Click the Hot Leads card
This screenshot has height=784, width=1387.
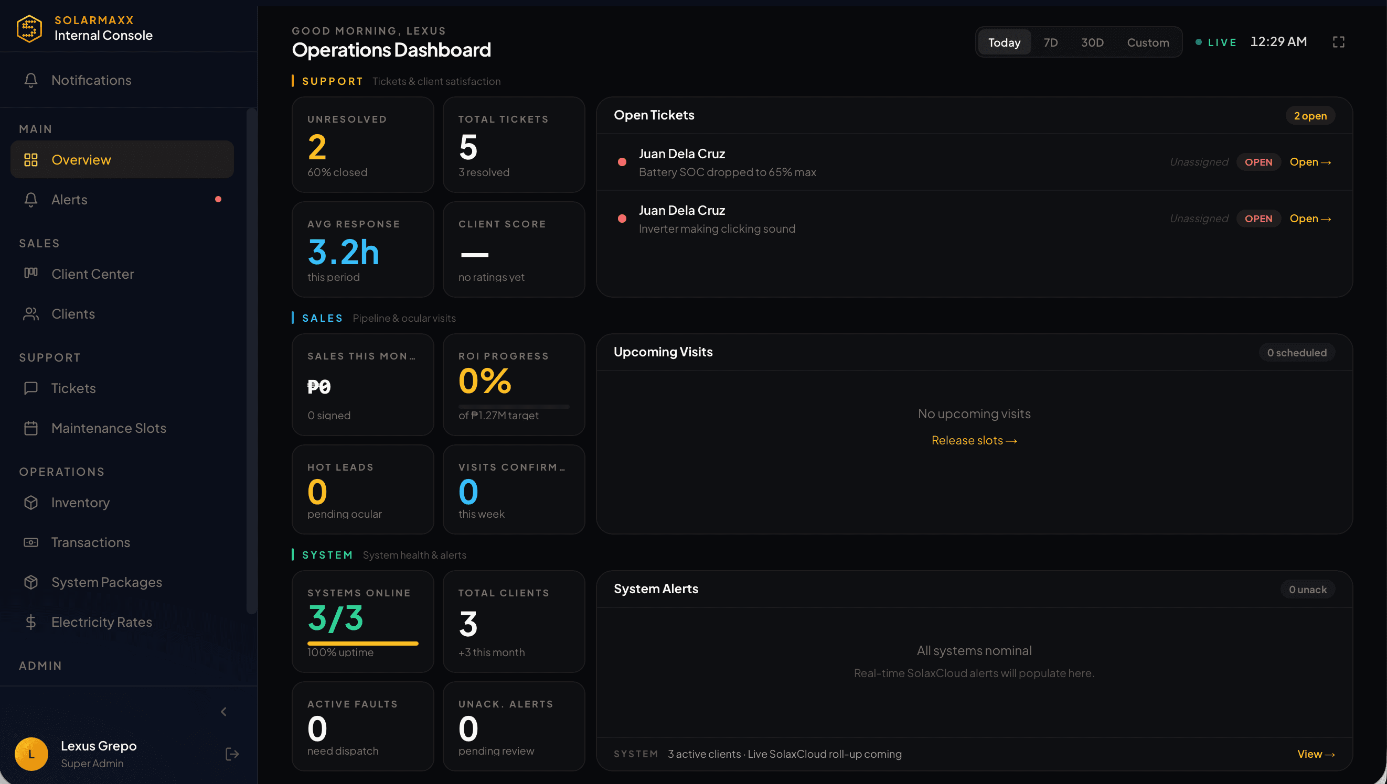[362, 489]
